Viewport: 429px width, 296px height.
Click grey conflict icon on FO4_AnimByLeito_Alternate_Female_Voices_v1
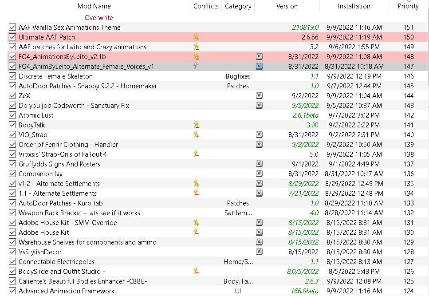point(195,66)
